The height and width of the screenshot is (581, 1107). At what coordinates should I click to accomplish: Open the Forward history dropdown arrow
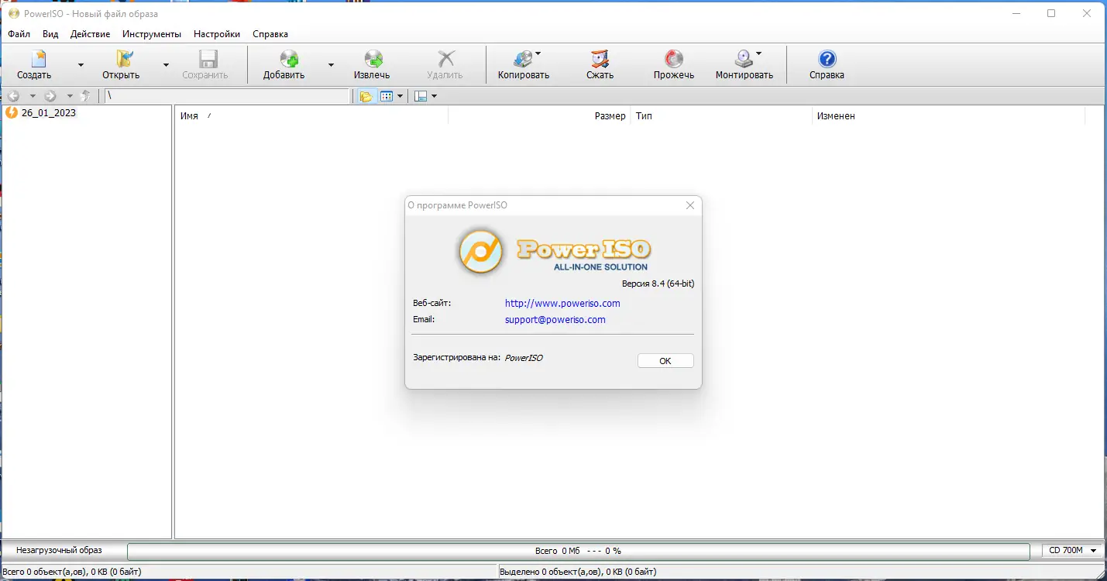(70, 96)
